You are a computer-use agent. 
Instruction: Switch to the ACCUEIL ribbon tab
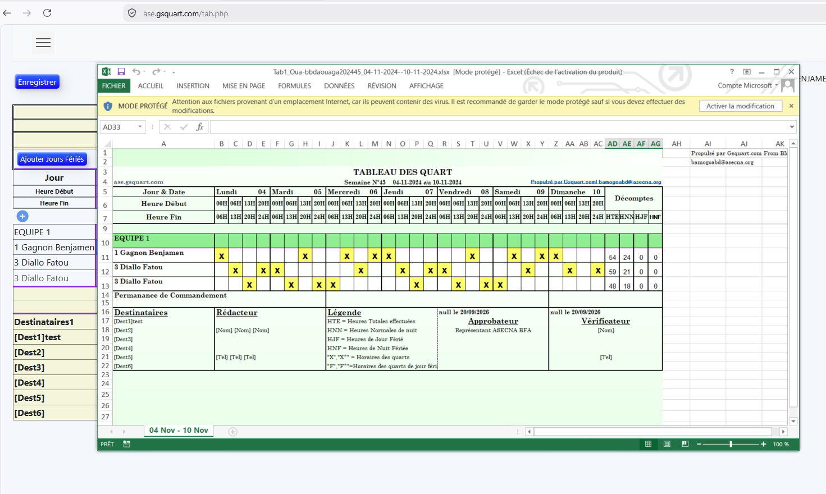(x=150, y=86)
